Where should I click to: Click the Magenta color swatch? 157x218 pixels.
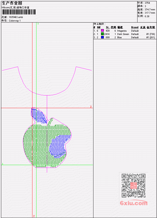pyautogui.click(x=102, y=30)
